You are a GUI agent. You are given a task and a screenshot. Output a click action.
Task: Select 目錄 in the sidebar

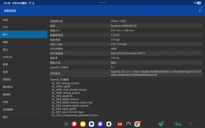tap(24, 102)
